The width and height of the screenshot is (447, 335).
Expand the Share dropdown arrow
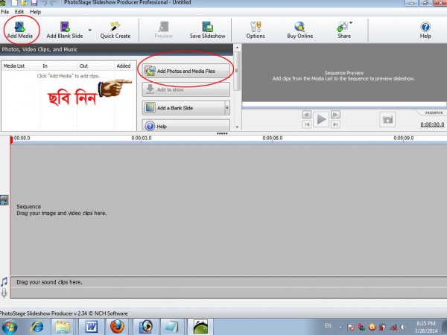click(351, 22)
